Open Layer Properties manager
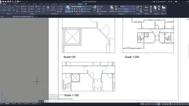This screenshot has width=189, height=106. (68, 9)
